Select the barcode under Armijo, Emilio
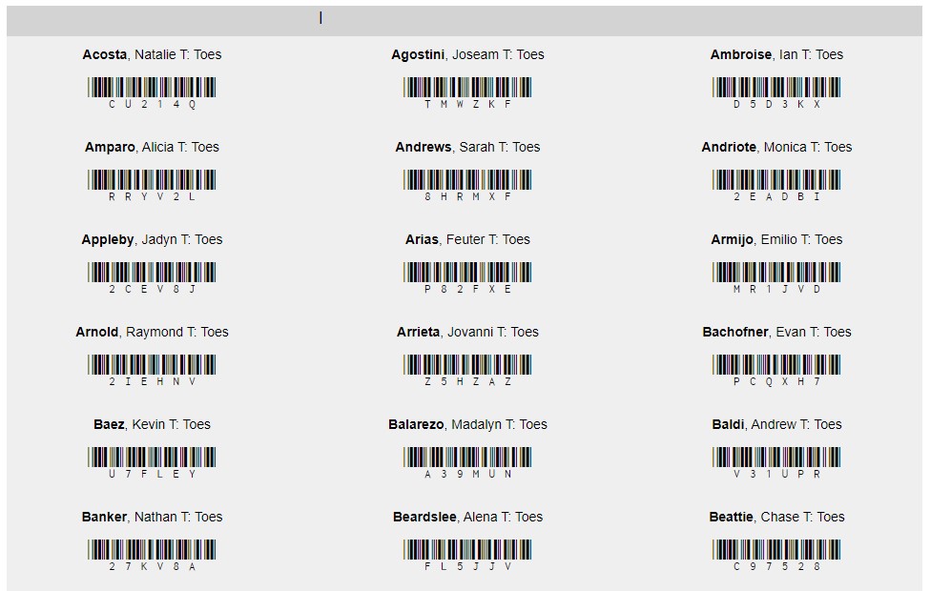The height and width of the screenshot is (591, 930). pyautogui.click(x=776, y=272)
